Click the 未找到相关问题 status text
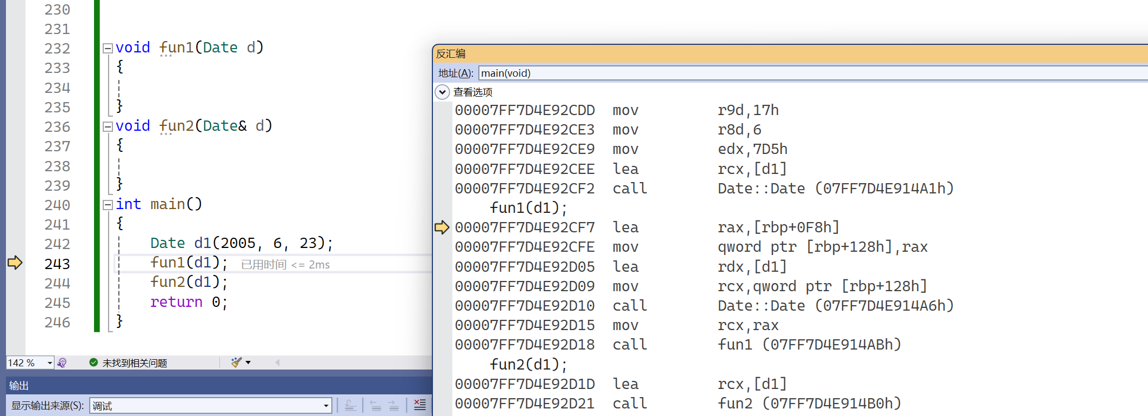1148x416 pixels. (x=135, y=363)
